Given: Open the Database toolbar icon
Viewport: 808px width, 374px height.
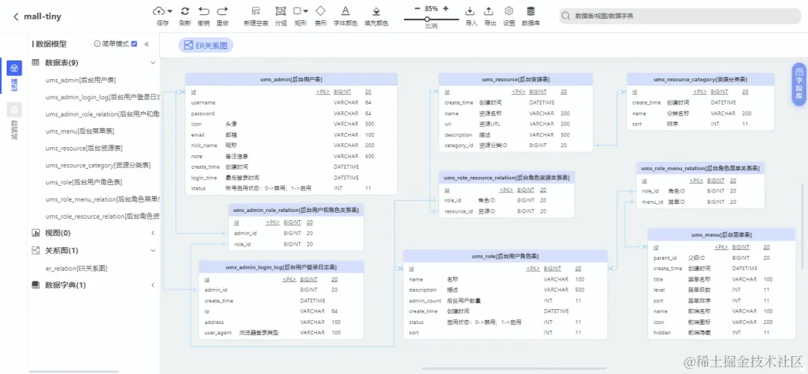Looking at the screenshot, I should click(x=530, y=10).
